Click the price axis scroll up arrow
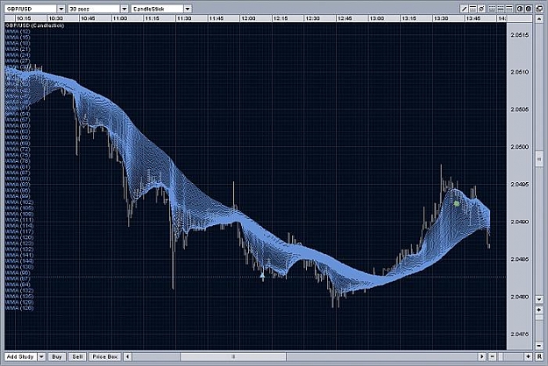This screenshot has height=366, width=548. tap(539, 18)
